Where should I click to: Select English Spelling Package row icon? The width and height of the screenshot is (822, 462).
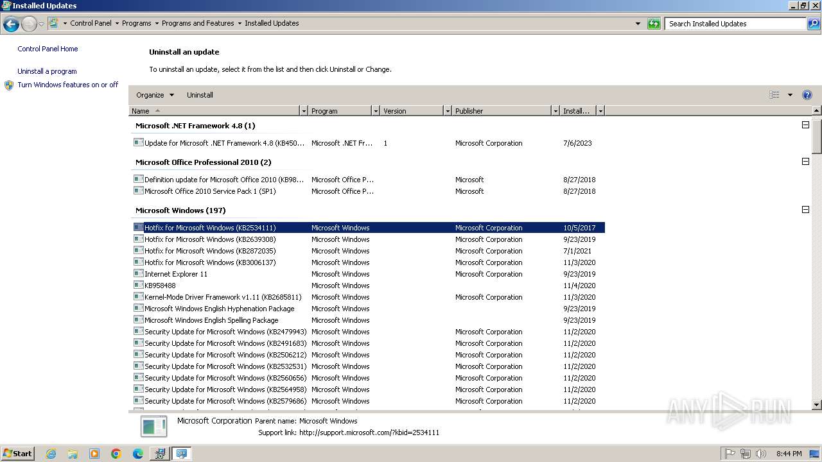(138, 320)
